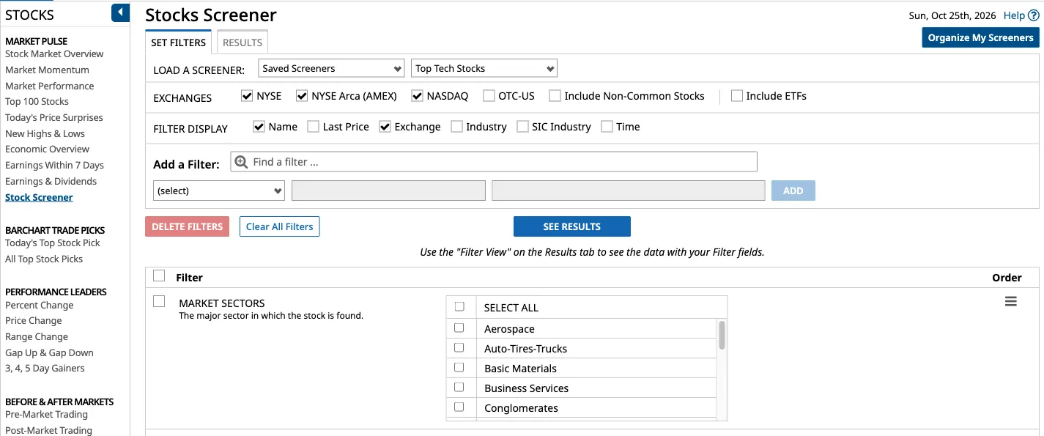Check SELECT ALL in sectors list
Image resolution: width=1044 pixels, height=436 pixels.
coord(459,306)
